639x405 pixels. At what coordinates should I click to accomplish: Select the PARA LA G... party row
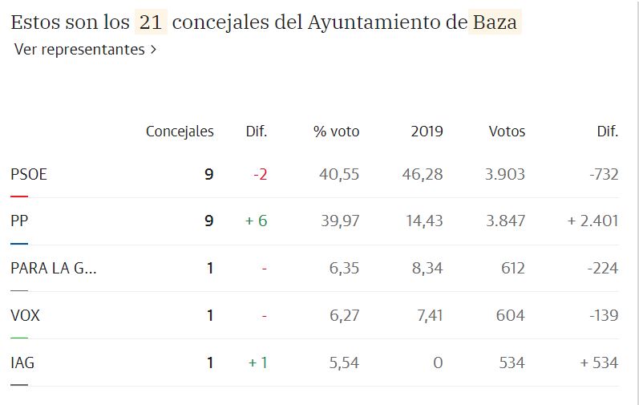tap(53, 268)
